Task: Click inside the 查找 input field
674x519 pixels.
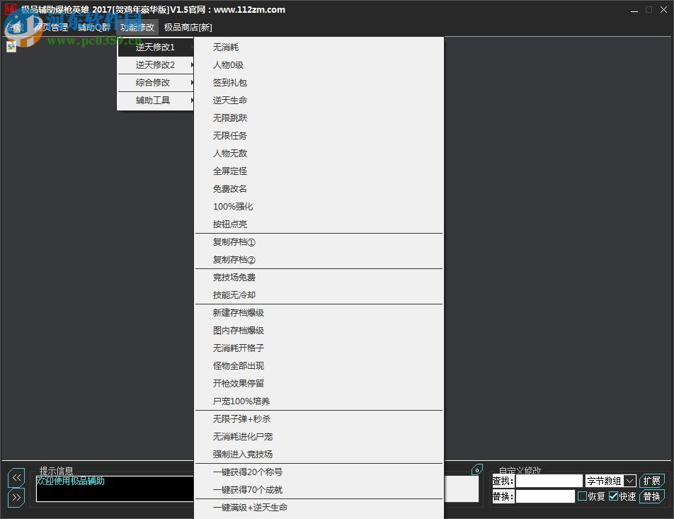Action: point(549,480)
